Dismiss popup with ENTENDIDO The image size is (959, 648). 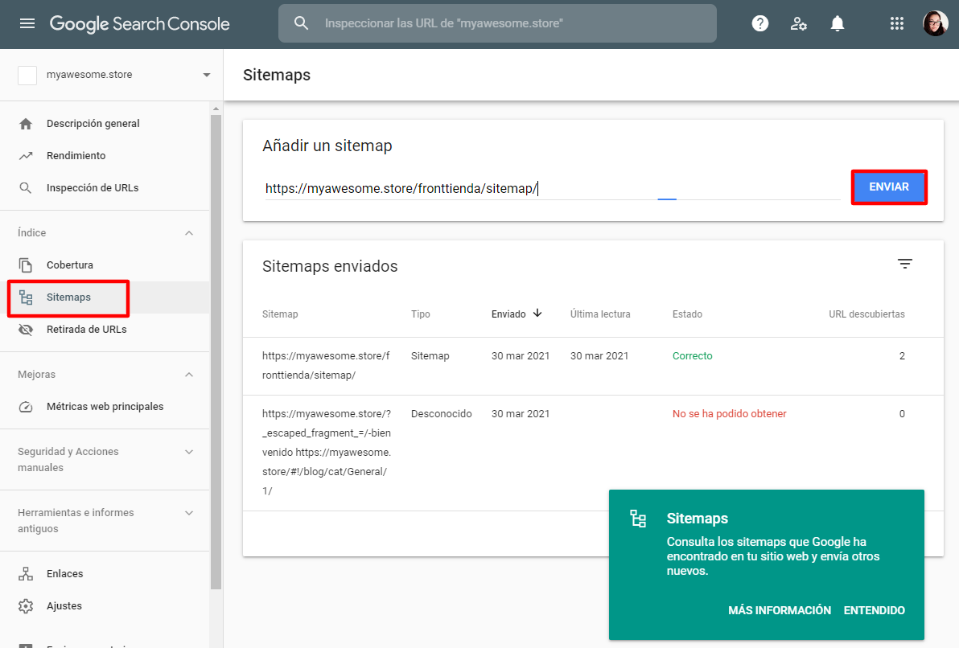pyautogui.click(x=874, y=610)
